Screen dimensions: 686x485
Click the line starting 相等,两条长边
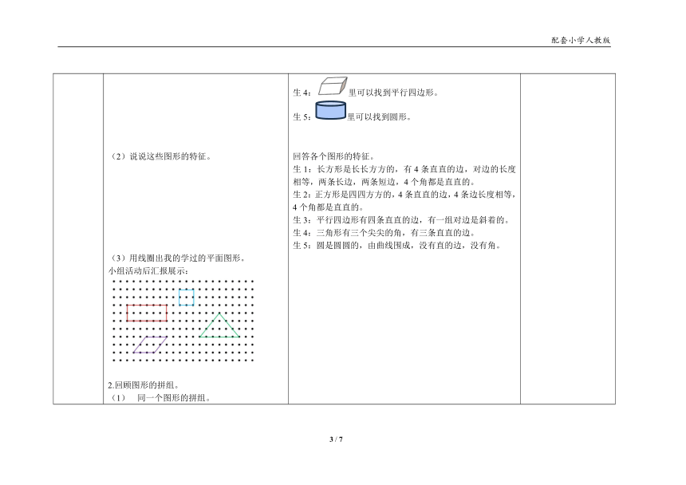384,182
